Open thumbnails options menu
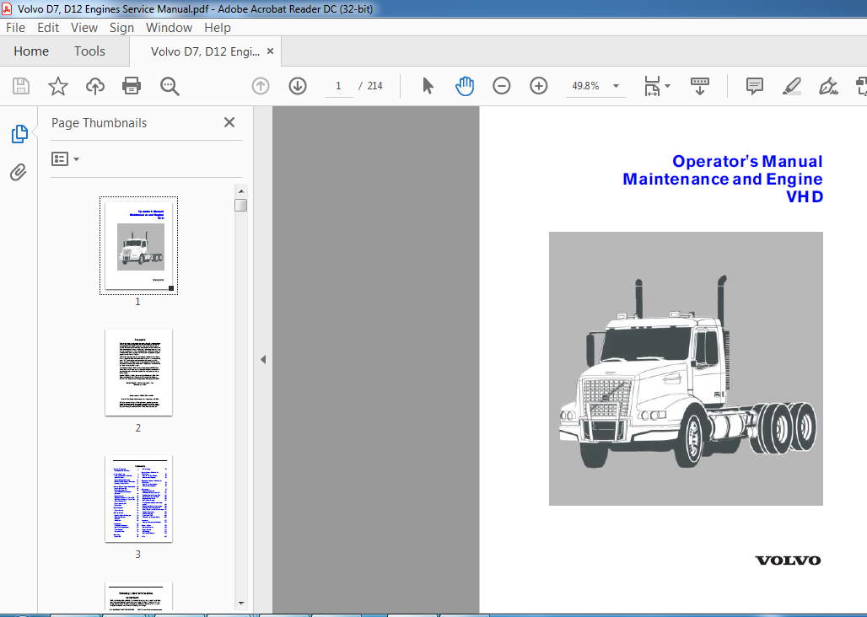This screenshot has height=617, width=867. pos(65,159)
